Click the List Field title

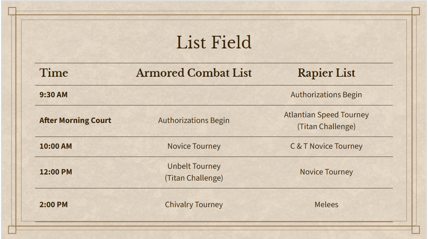pos(214,42)
